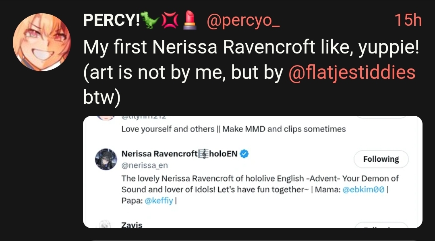Click the musical score emoji before holoEN
Viewport: 435px width, 241px height.
click(x=203, y=154)
